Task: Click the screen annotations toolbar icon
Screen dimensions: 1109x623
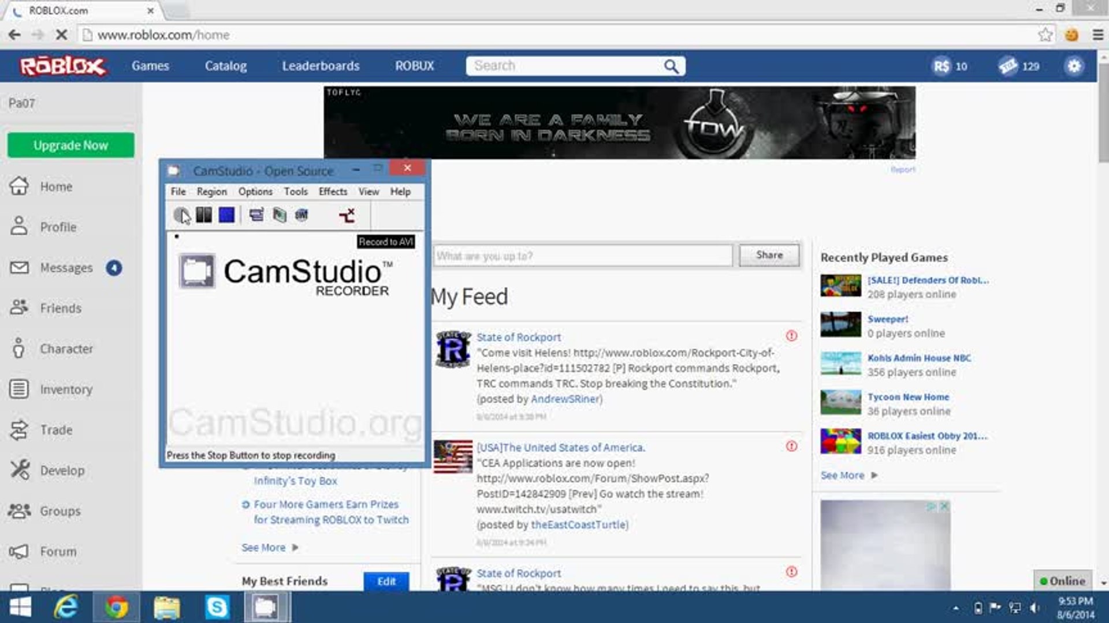Action: coord(280,215)
